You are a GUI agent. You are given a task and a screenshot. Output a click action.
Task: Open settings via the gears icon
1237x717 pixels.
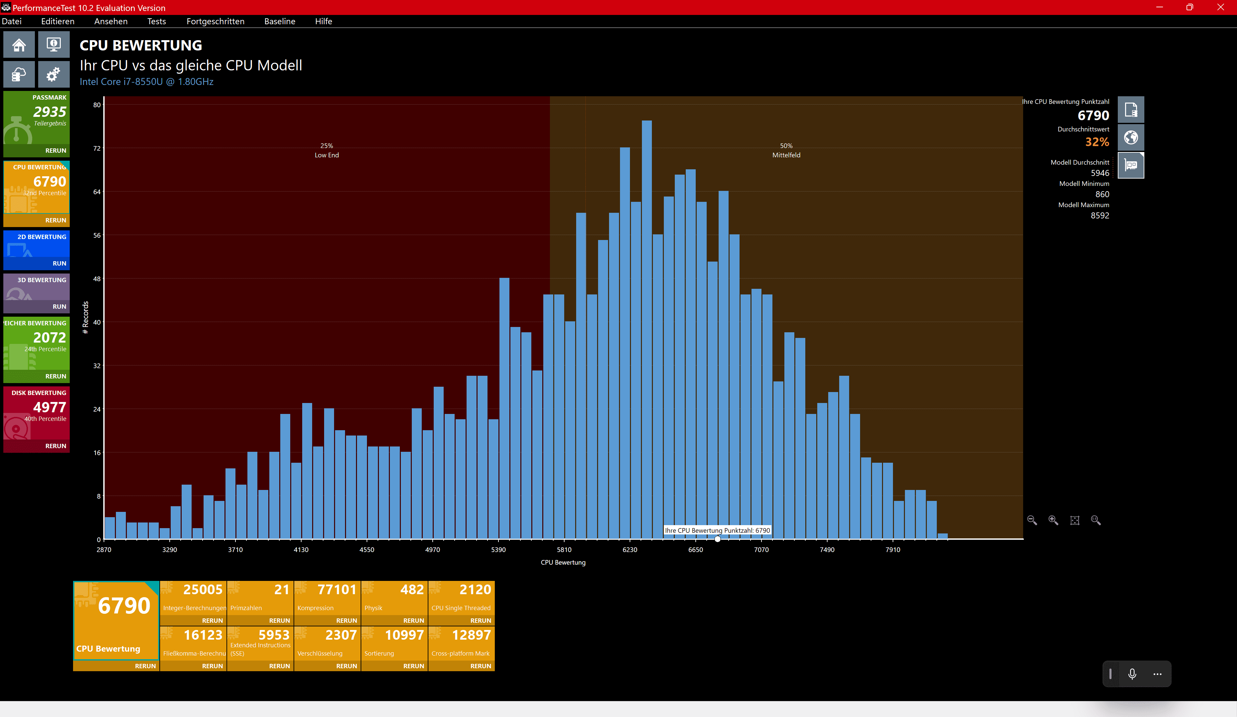coord(53,75)
